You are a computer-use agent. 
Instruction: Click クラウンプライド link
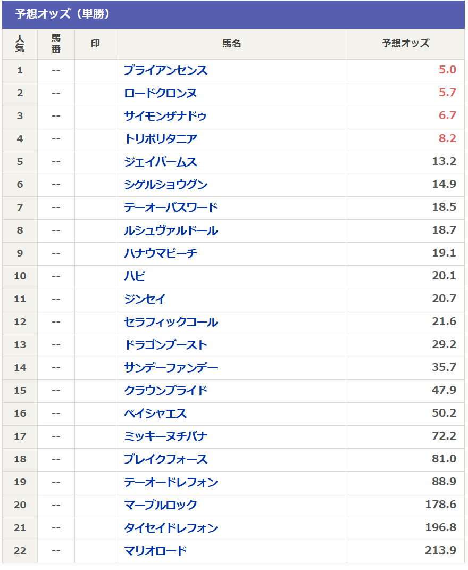tap(165, 391)
